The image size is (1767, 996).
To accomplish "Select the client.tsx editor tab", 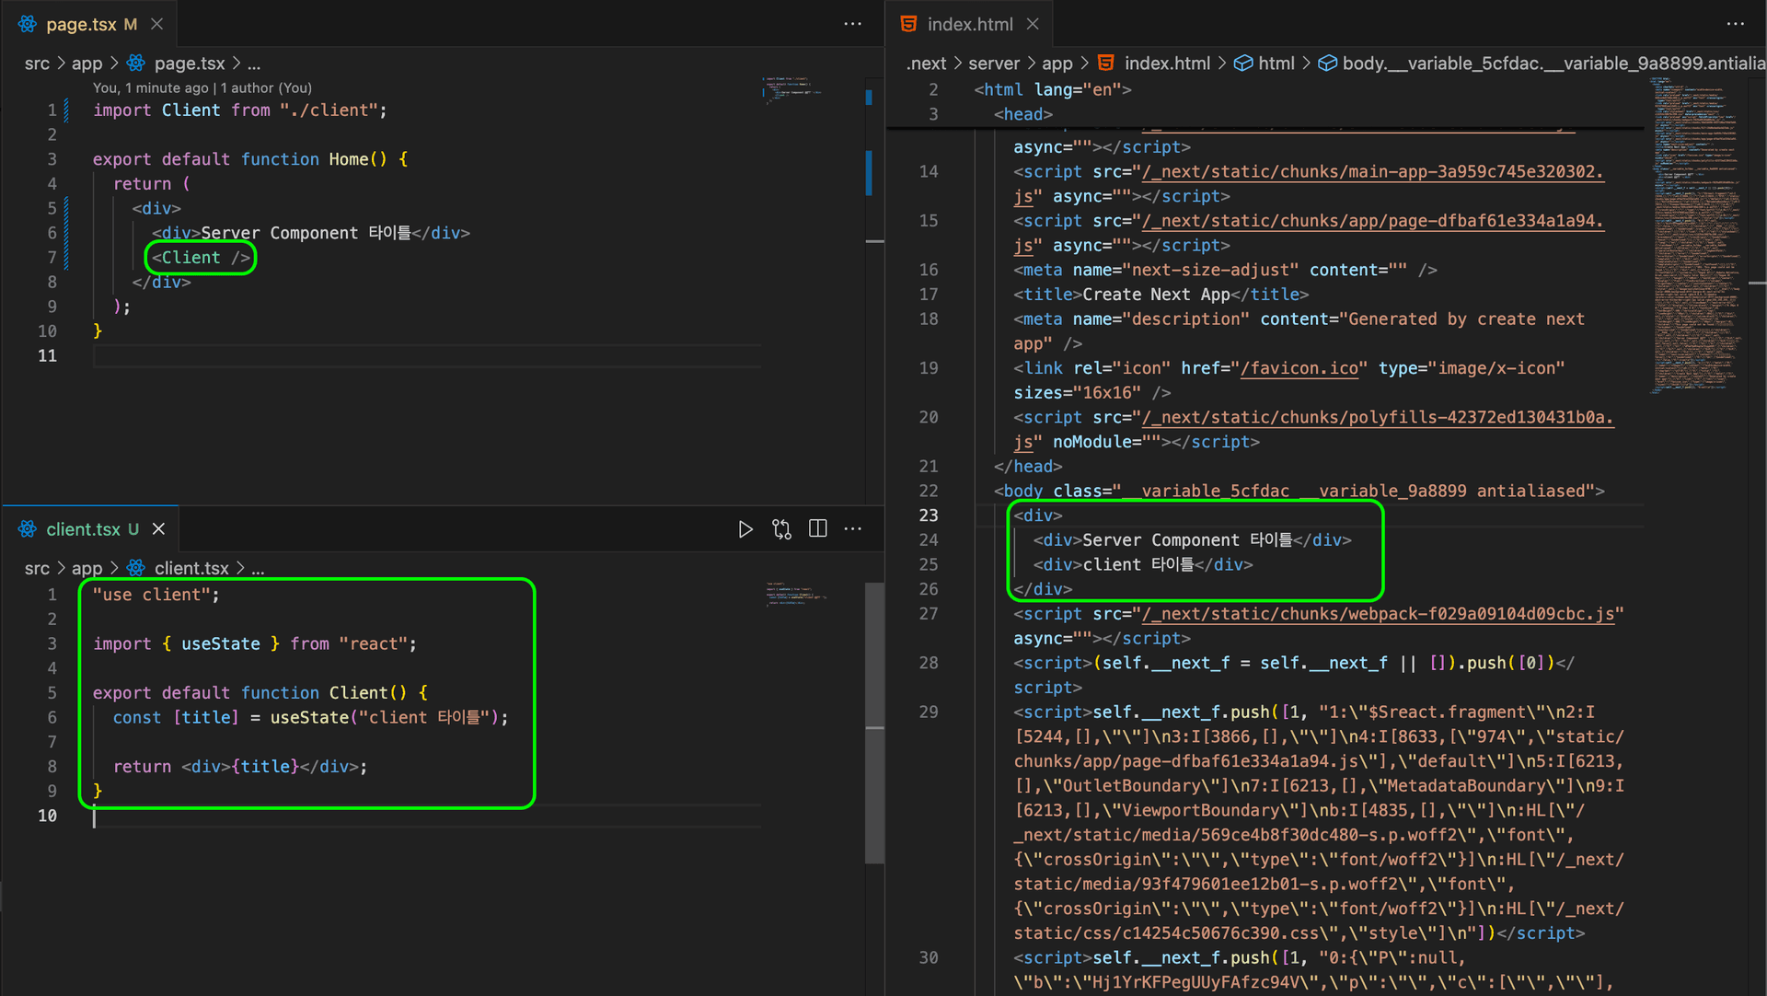I will click(x=91, y=529).
